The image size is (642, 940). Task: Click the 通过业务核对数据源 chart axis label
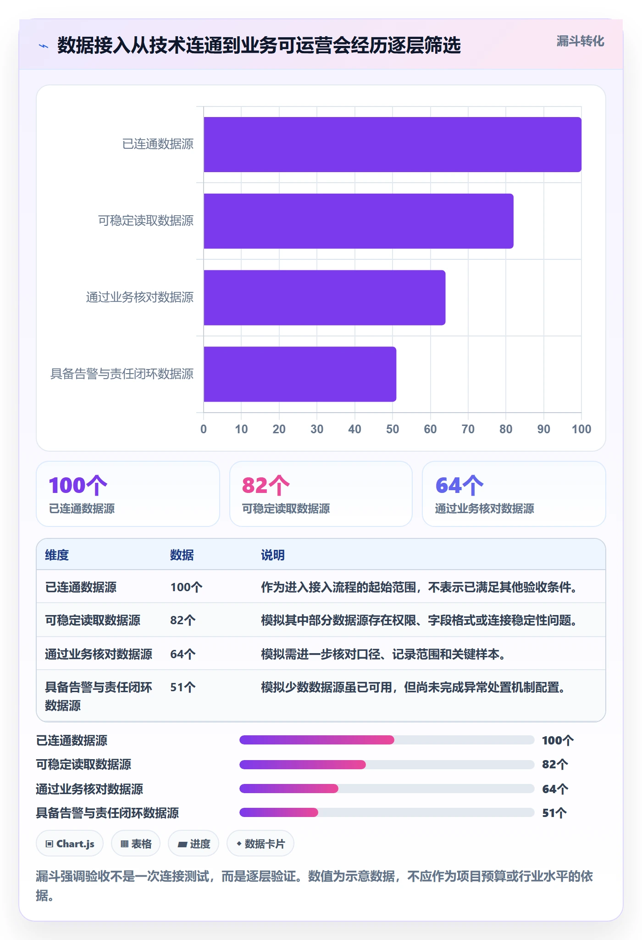pos(140,297)
